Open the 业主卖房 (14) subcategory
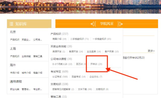Viewport: 161px width, 98px height. pyautogui.click(x=94, y=51)
